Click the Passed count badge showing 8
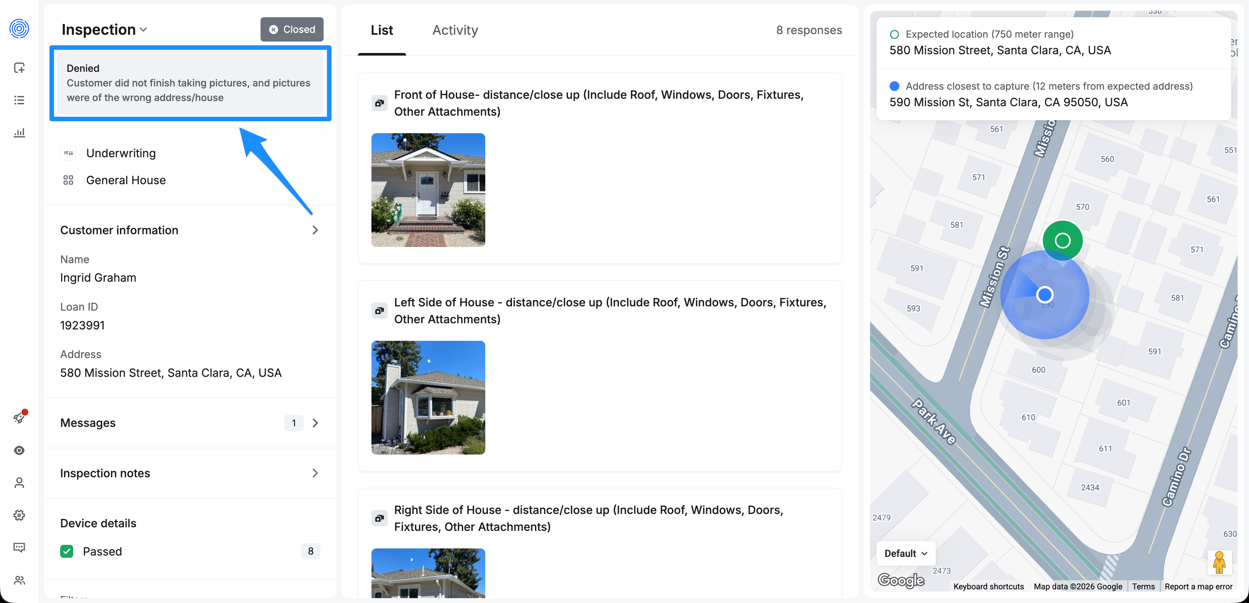 (x=311, y=551)
